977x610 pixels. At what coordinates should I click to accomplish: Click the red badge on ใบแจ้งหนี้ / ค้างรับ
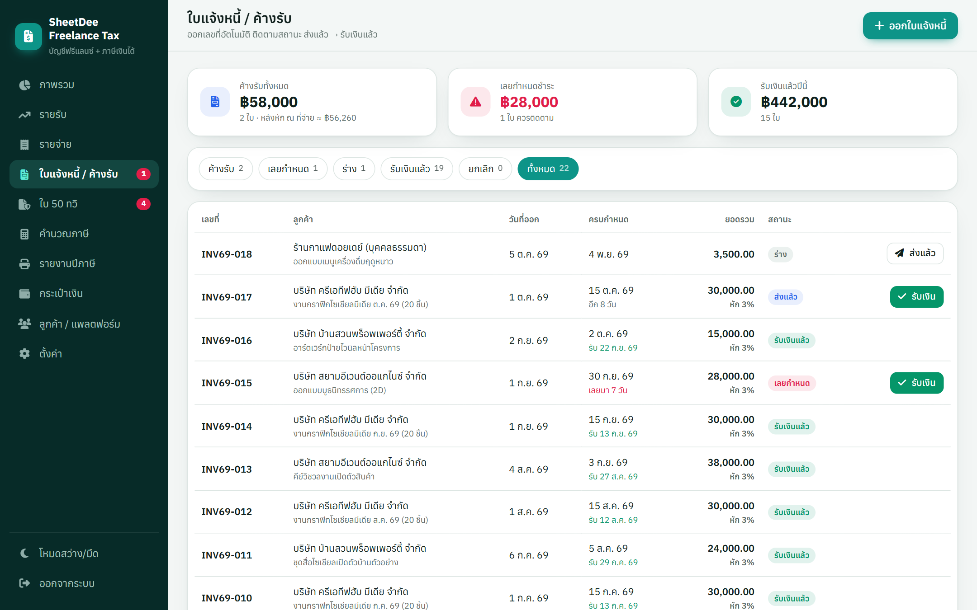coord(143,174)
